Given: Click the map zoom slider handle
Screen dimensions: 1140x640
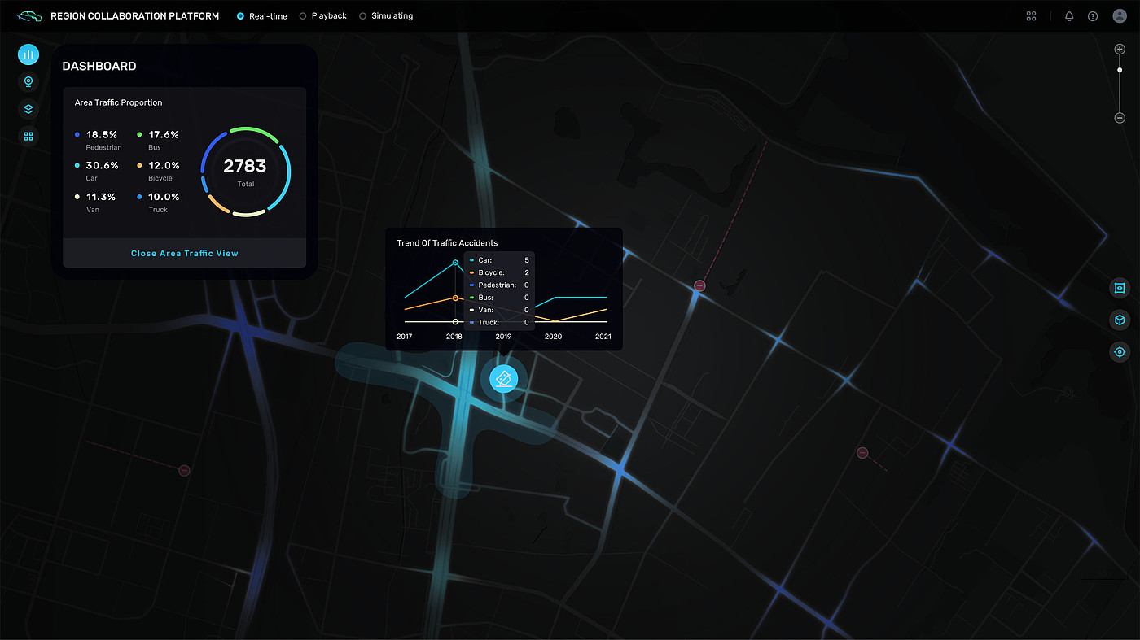Looking at the screenshot, I should (1120, 70).
